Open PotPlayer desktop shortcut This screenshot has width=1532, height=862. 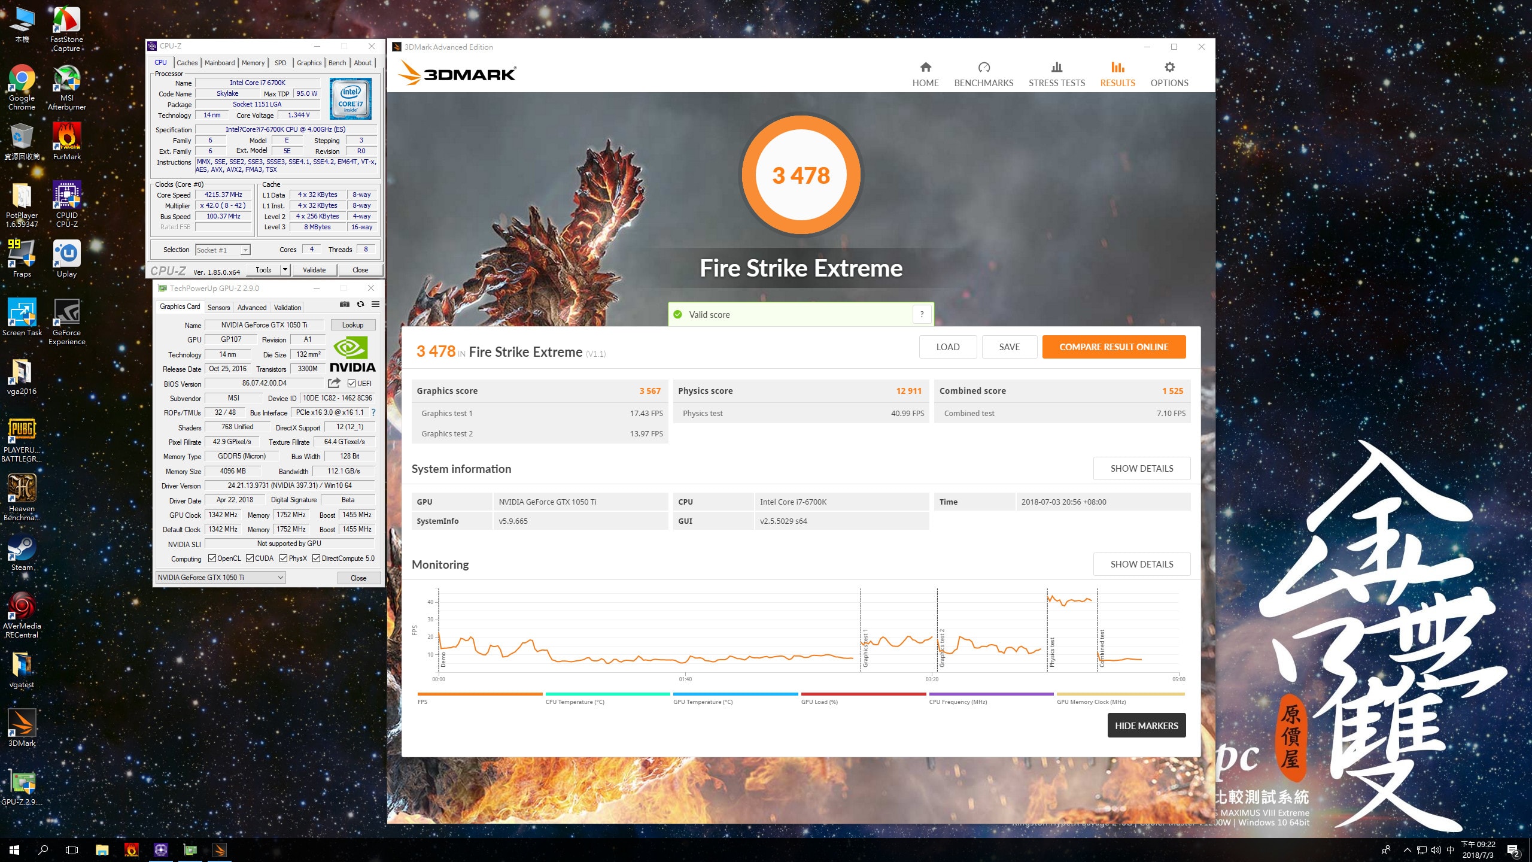pos(22,205)
